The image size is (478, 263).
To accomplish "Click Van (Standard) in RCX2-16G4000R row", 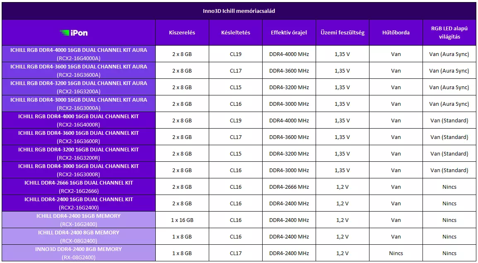I will tap(449, 120).
